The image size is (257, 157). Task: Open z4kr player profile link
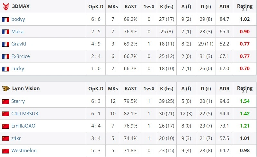tap(16, 138)
